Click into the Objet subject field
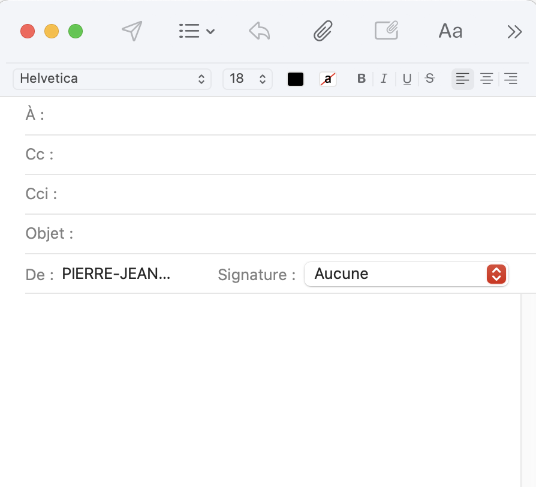 click(300, 233)
